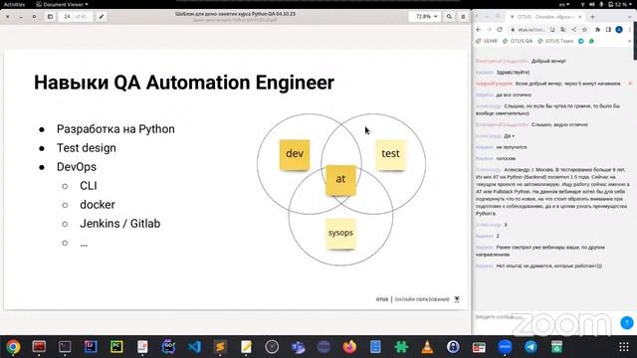637x358 pixels.
Task: Open the terminal icon in the dock
Action: pos(65,347)
